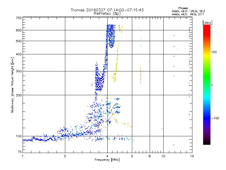Click the 'Phases' header label
This screenshot has width=226, height=170.
[x=183, y=8]
